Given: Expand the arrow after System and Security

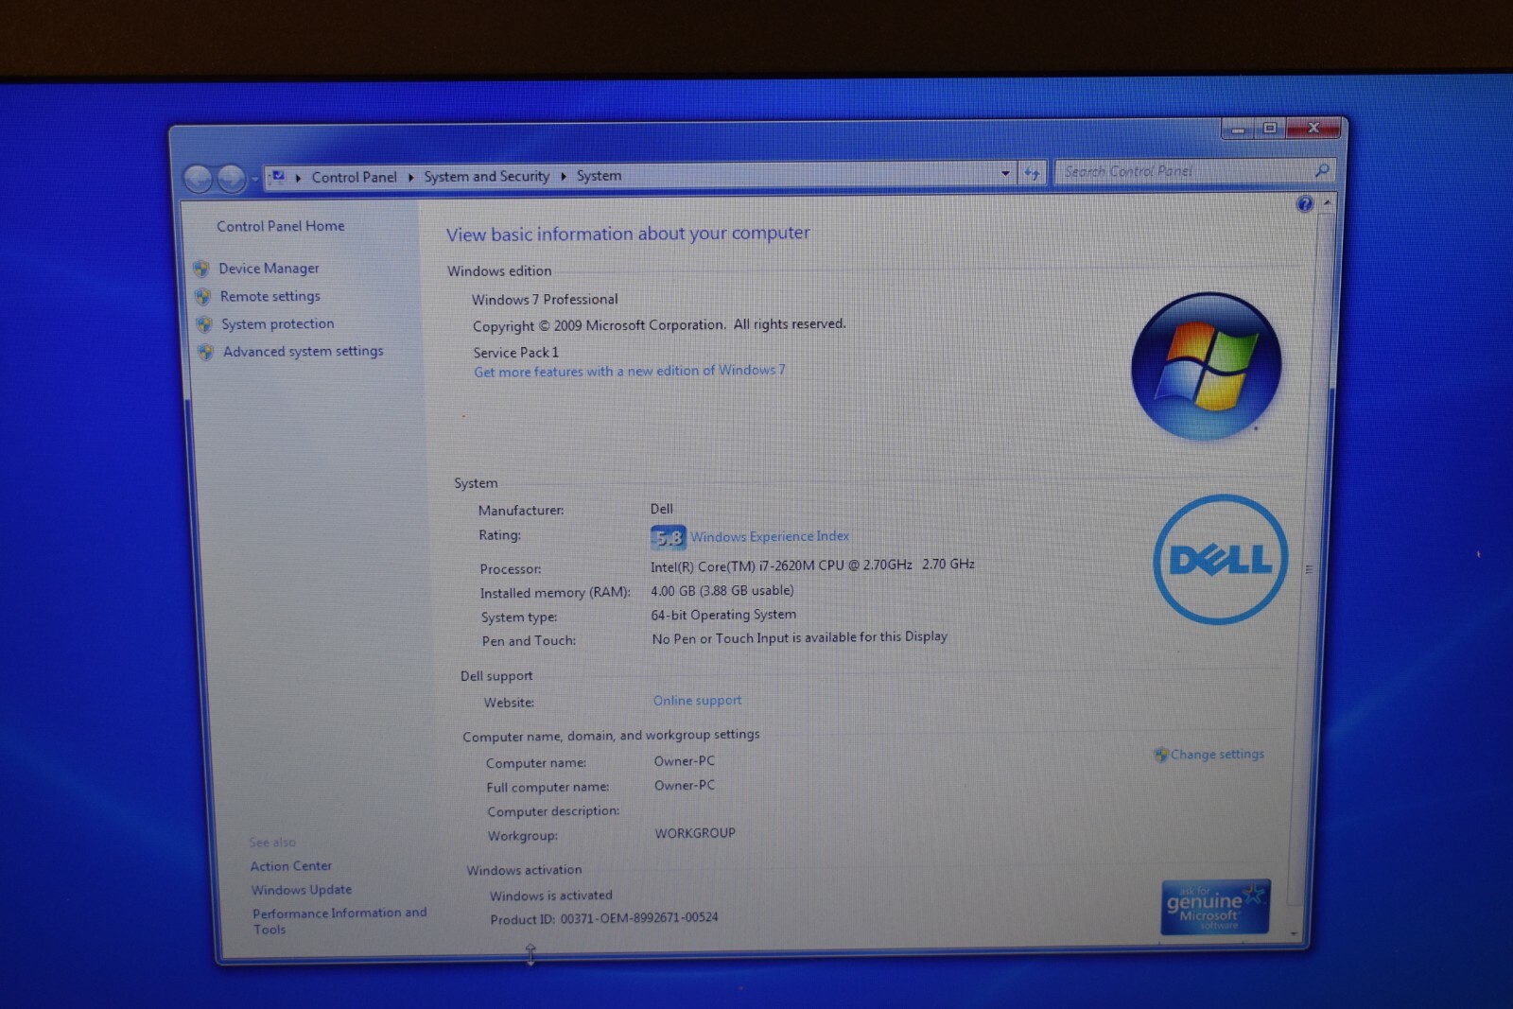Looking at the screenshot, I should (x=563, y=176).
